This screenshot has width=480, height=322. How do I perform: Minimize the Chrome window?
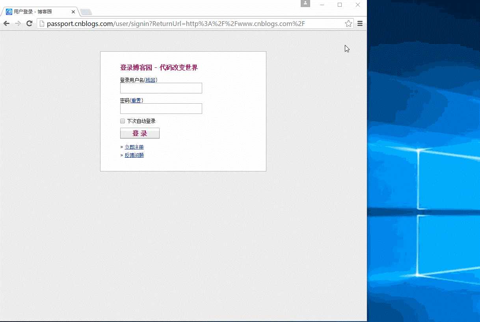click(322, 5)
